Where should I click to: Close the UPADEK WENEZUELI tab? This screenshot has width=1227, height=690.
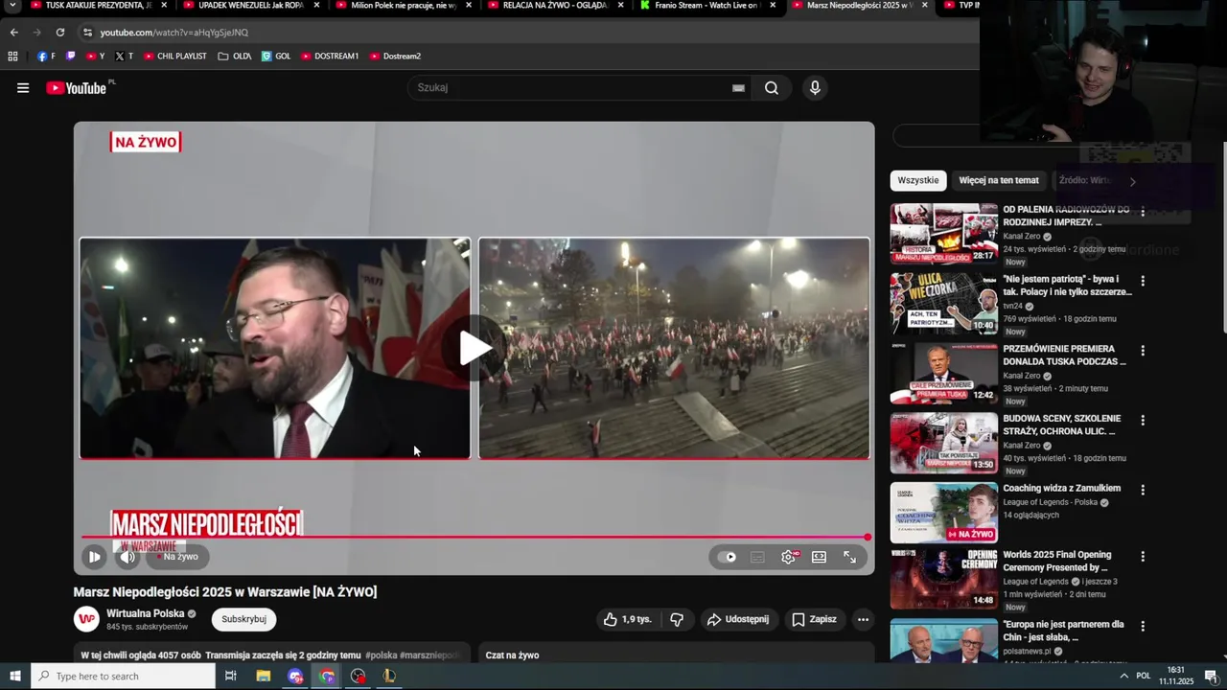[x=316, y=5]
